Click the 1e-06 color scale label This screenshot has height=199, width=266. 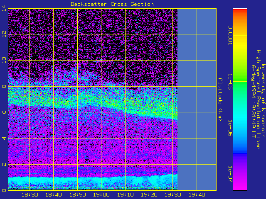click(x=230, y=128)
